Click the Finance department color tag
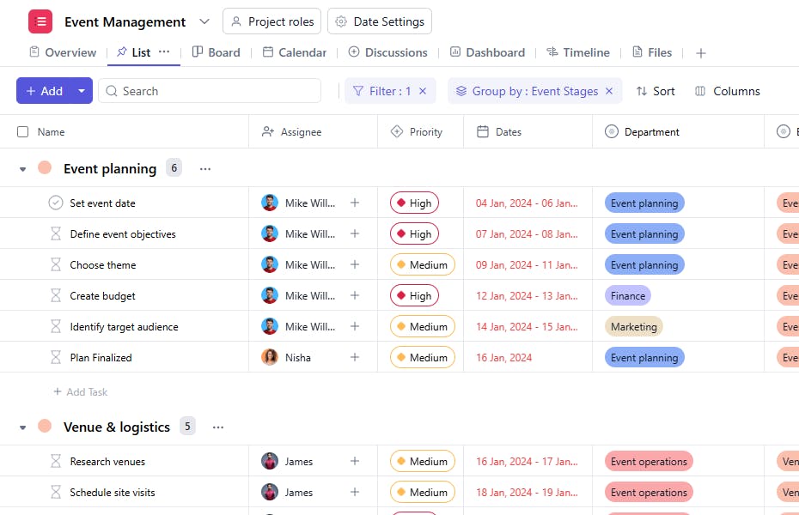This screenshot has width=799, height=515. 628,296
